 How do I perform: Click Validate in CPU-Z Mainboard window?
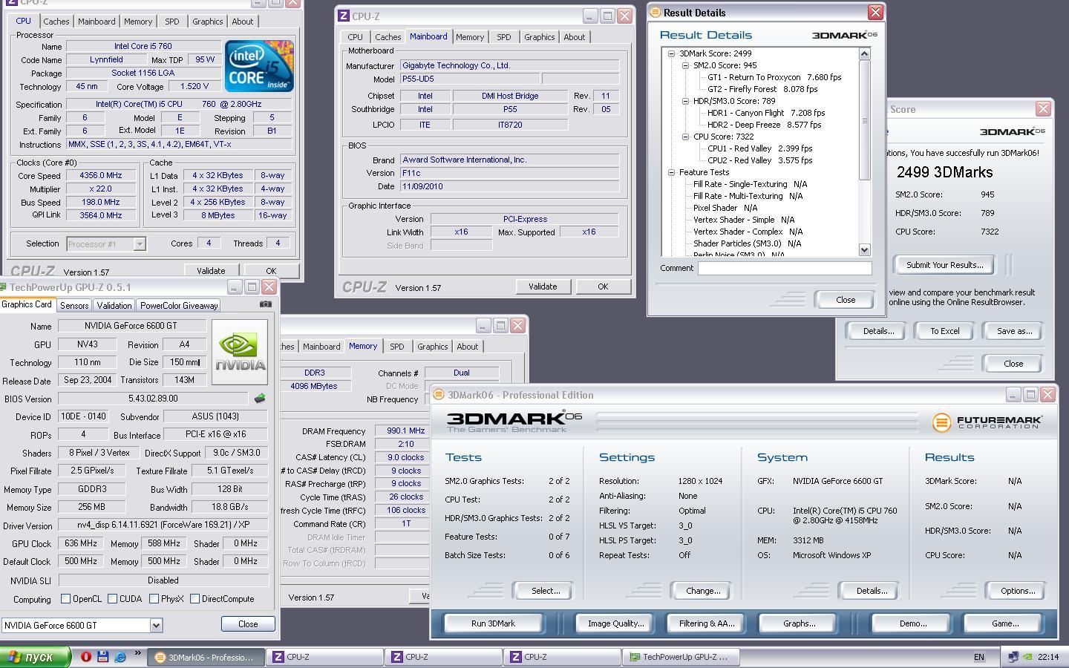[543, 286]
